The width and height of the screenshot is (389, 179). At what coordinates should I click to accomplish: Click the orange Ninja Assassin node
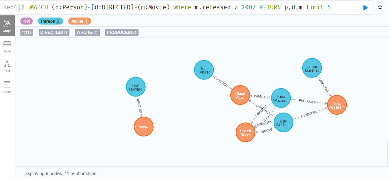click(x=337, y=105)
